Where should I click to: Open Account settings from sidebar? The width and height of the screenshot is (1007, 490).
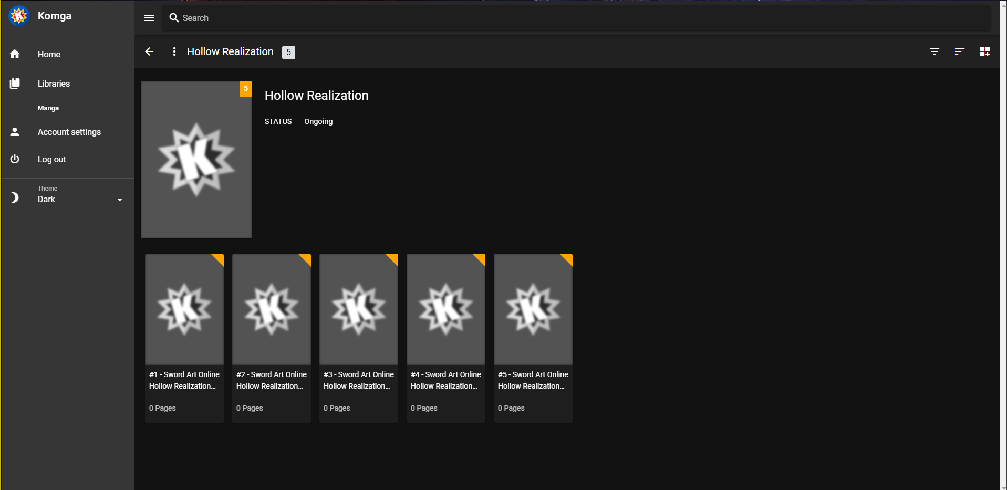[x=69, y=132]
